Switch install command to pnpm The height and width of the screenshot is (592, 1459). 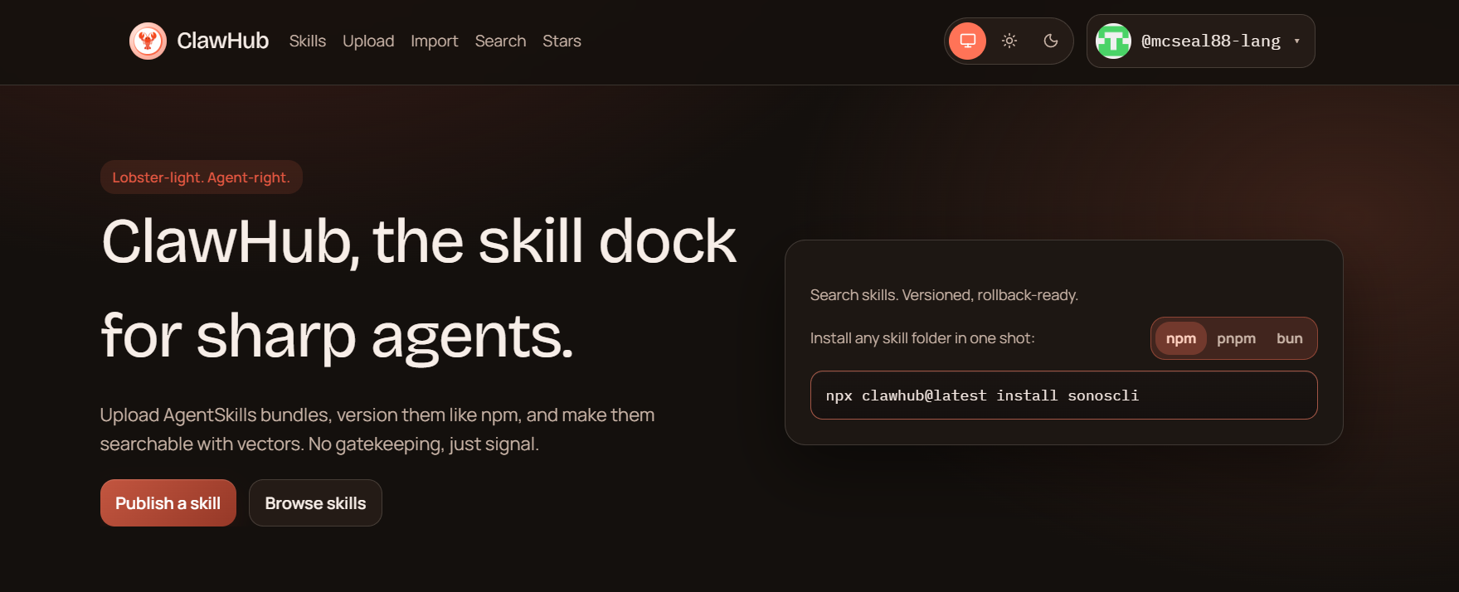point(1236,338)
